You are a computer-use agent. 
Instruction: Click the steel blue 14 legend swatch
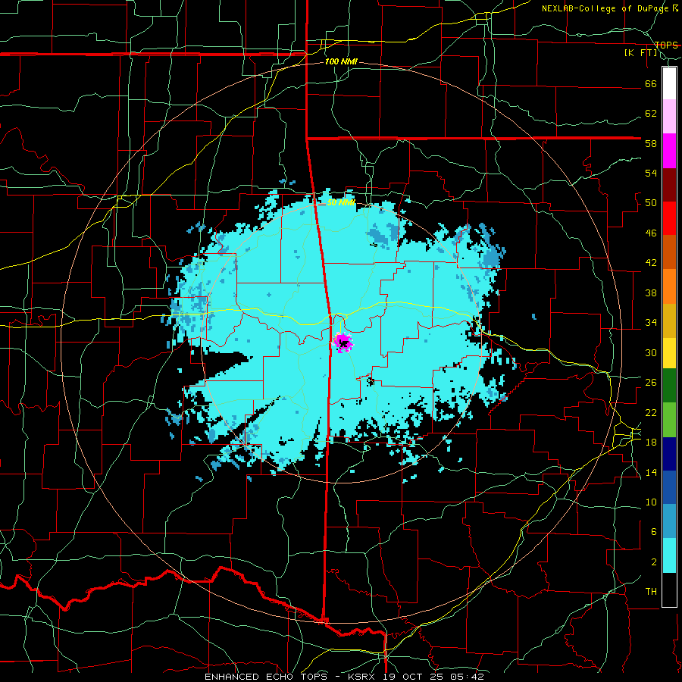coord(669,521)
